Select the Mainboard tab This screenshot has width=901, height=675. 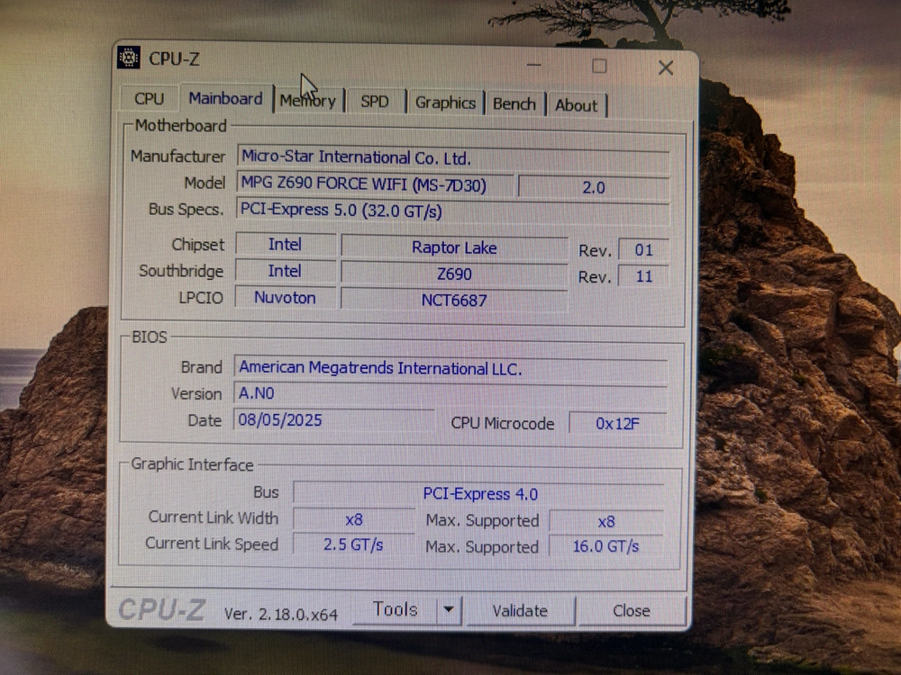(225, 98)
